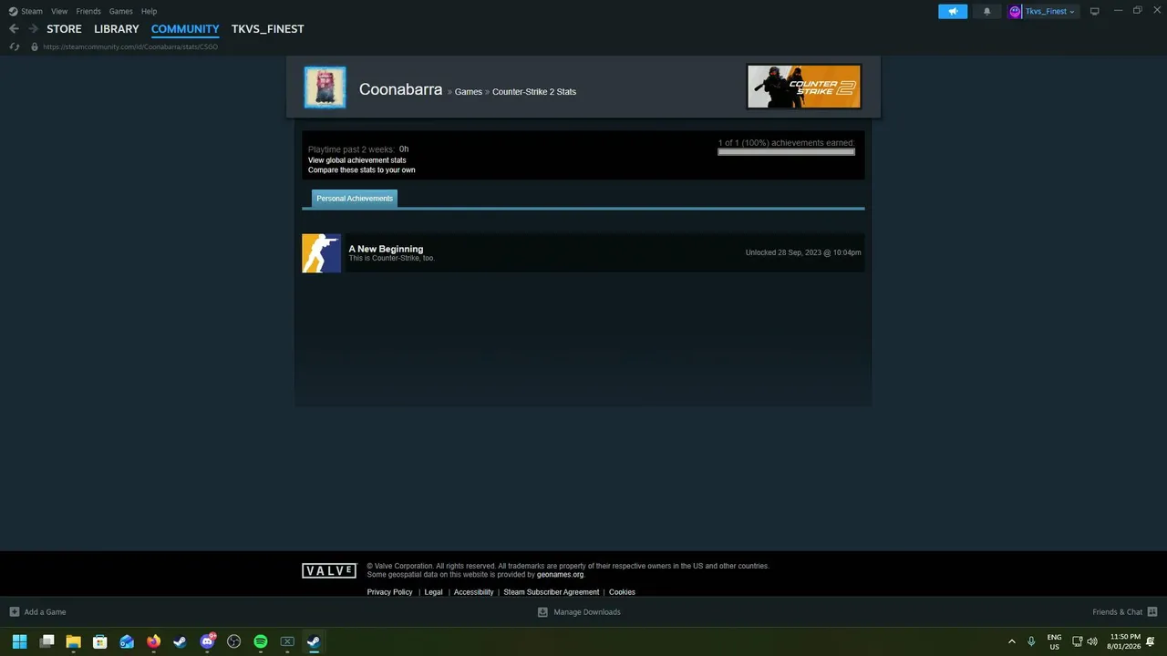Open OBS Studio from the taskbar
Image resolution: width=1167 pixels, height=656 pixels.
pos(233,641)
